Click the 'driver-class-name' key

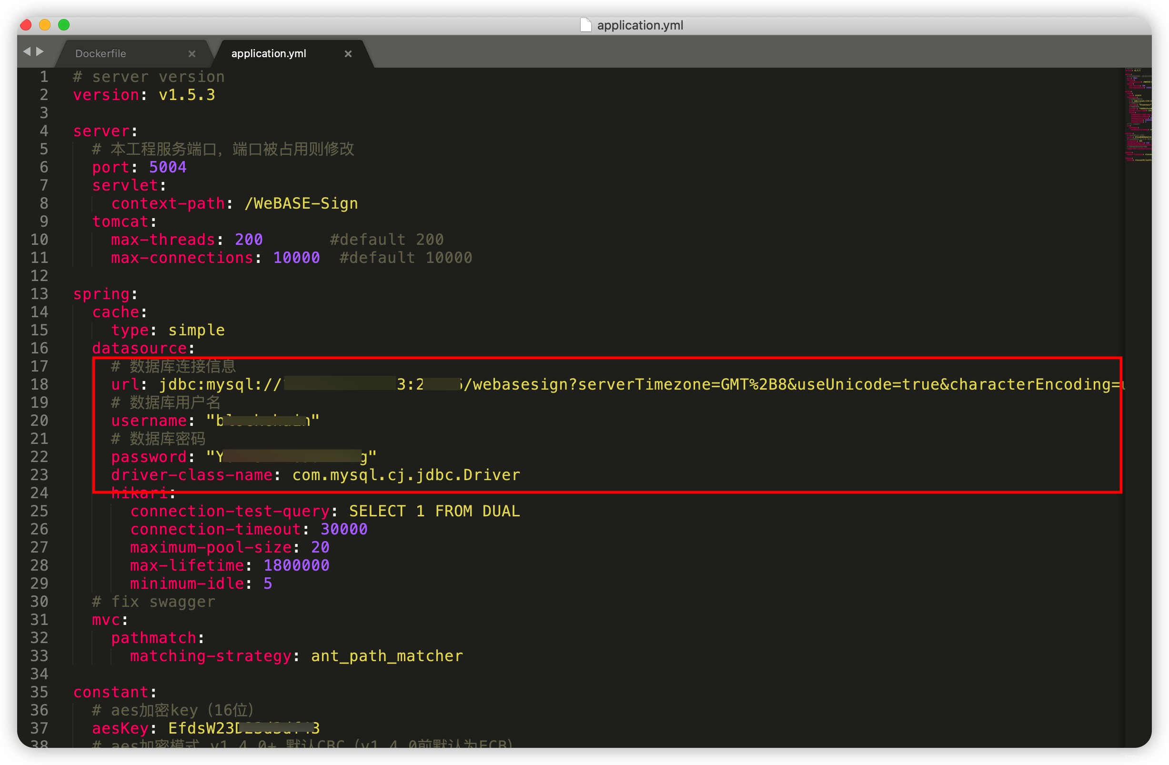coord(191,475)
